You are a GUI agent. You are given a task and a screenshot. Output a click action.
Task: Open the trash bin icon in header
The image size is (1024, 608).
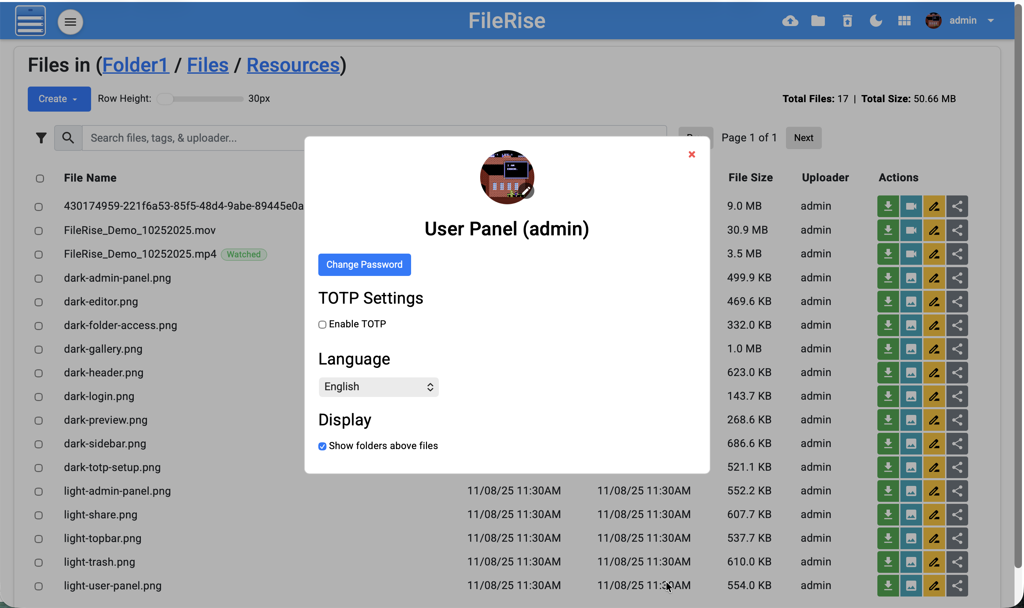[x=847, y=21]
